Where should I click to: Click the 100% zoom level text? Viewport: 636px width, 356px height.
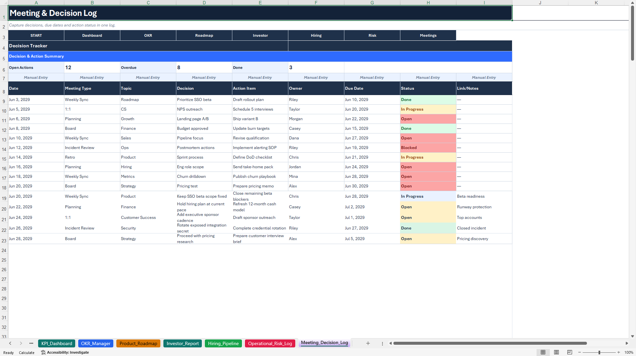(x=629, y=352)
